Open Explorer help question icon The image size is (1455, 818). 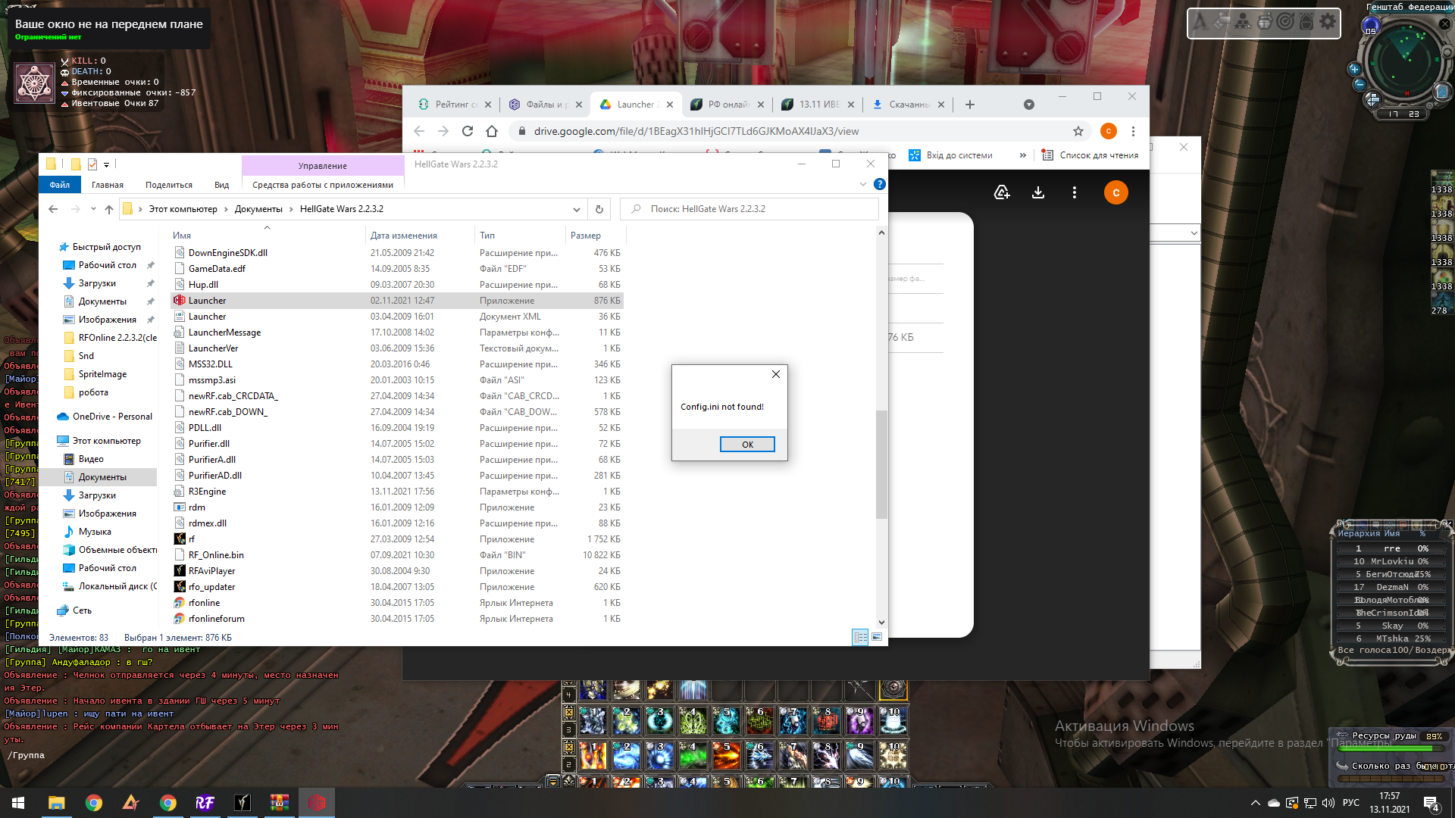[x=879, y=184]
